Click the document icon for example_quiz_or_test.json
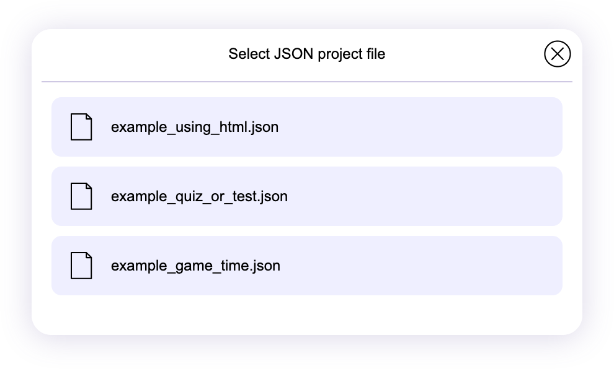614x369 pixels. click(81, 196)
